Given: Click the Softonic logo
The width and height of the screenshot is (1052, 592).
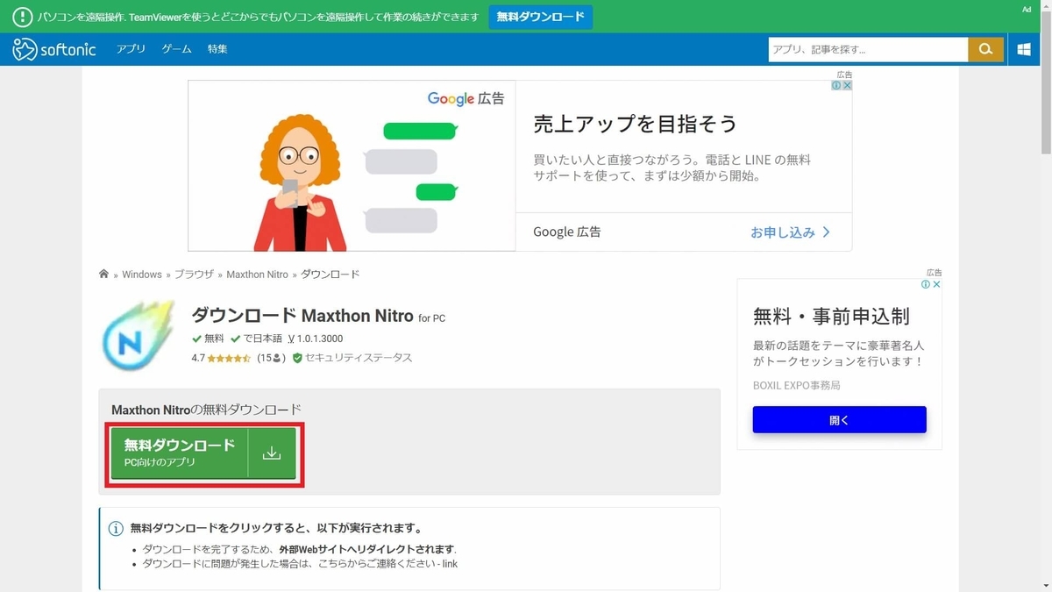Looking at the screenshot, I should (x=56, y=49).
